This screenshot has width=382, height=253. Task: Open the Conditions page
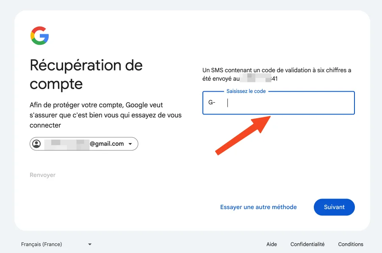[x=351, y=244]
